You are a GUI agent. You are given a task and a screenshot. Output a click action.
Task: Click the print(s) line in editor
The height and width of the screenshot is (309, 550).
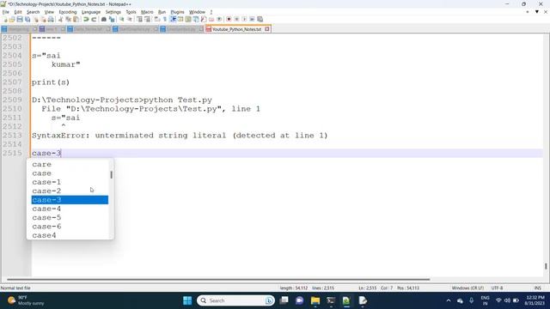[x=51, y=82]
